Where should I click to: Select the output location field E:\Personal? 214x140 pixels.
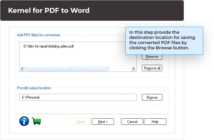click(x=78, y=97)
